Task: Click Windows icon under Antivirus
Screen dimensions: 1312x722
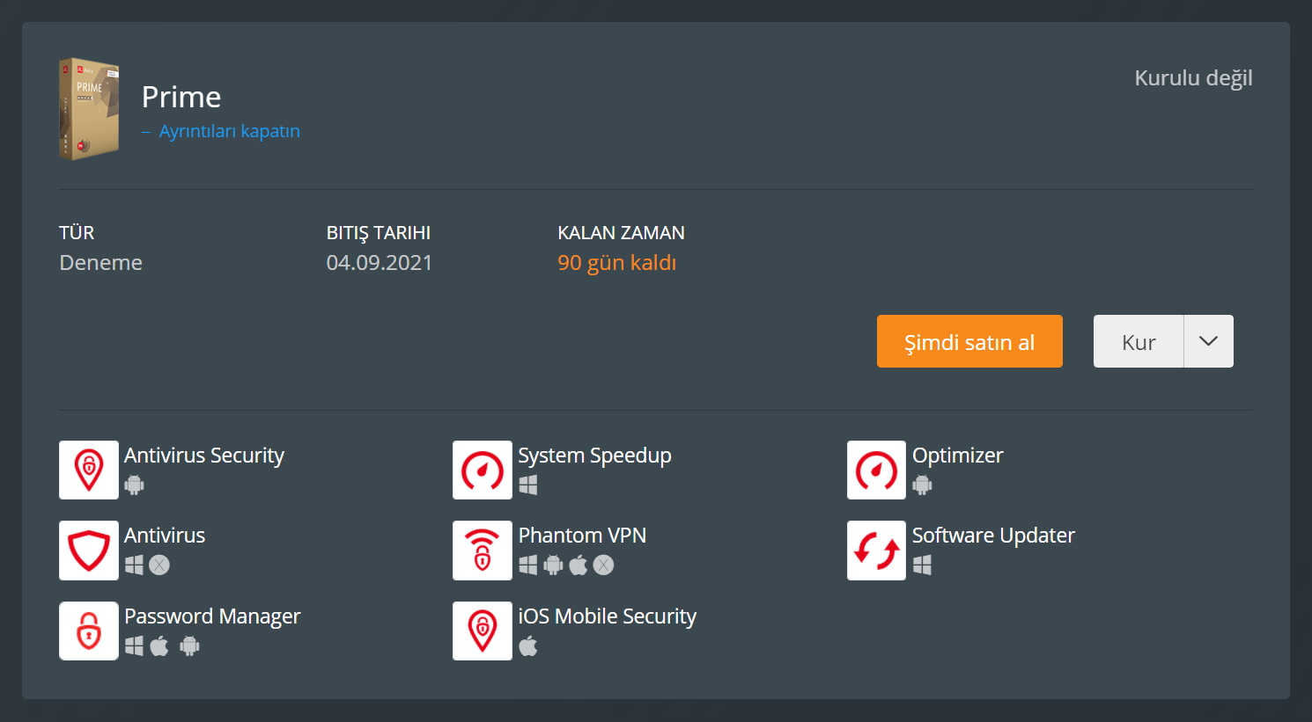Action: point(134,565)
